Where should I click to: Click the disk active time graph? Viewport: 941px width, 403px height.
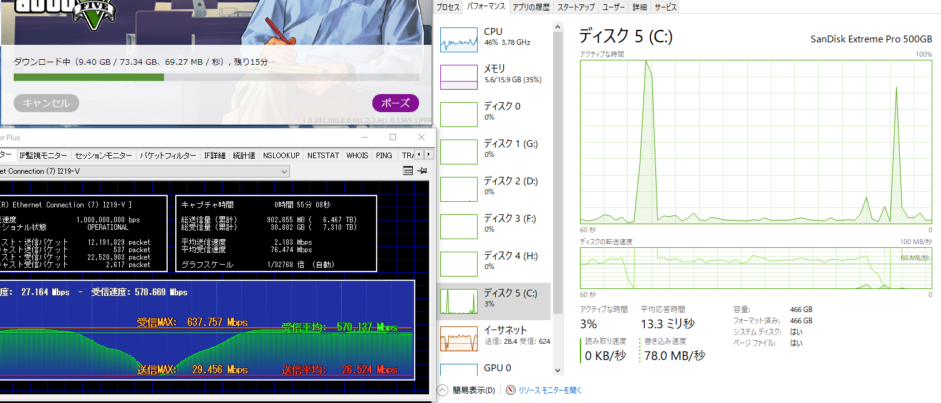(756, 141)
